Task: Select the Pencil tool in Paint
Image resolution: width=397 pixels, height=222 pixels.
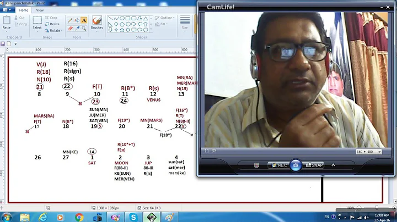Action: coord(70,20)
